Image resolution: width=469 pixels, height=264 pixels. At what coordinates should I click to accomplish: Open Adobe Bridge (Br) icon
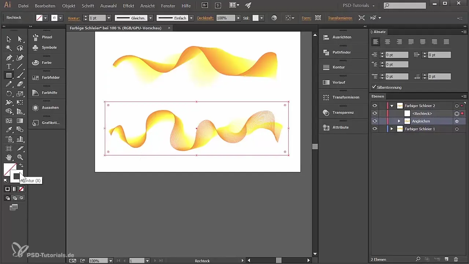206,5
